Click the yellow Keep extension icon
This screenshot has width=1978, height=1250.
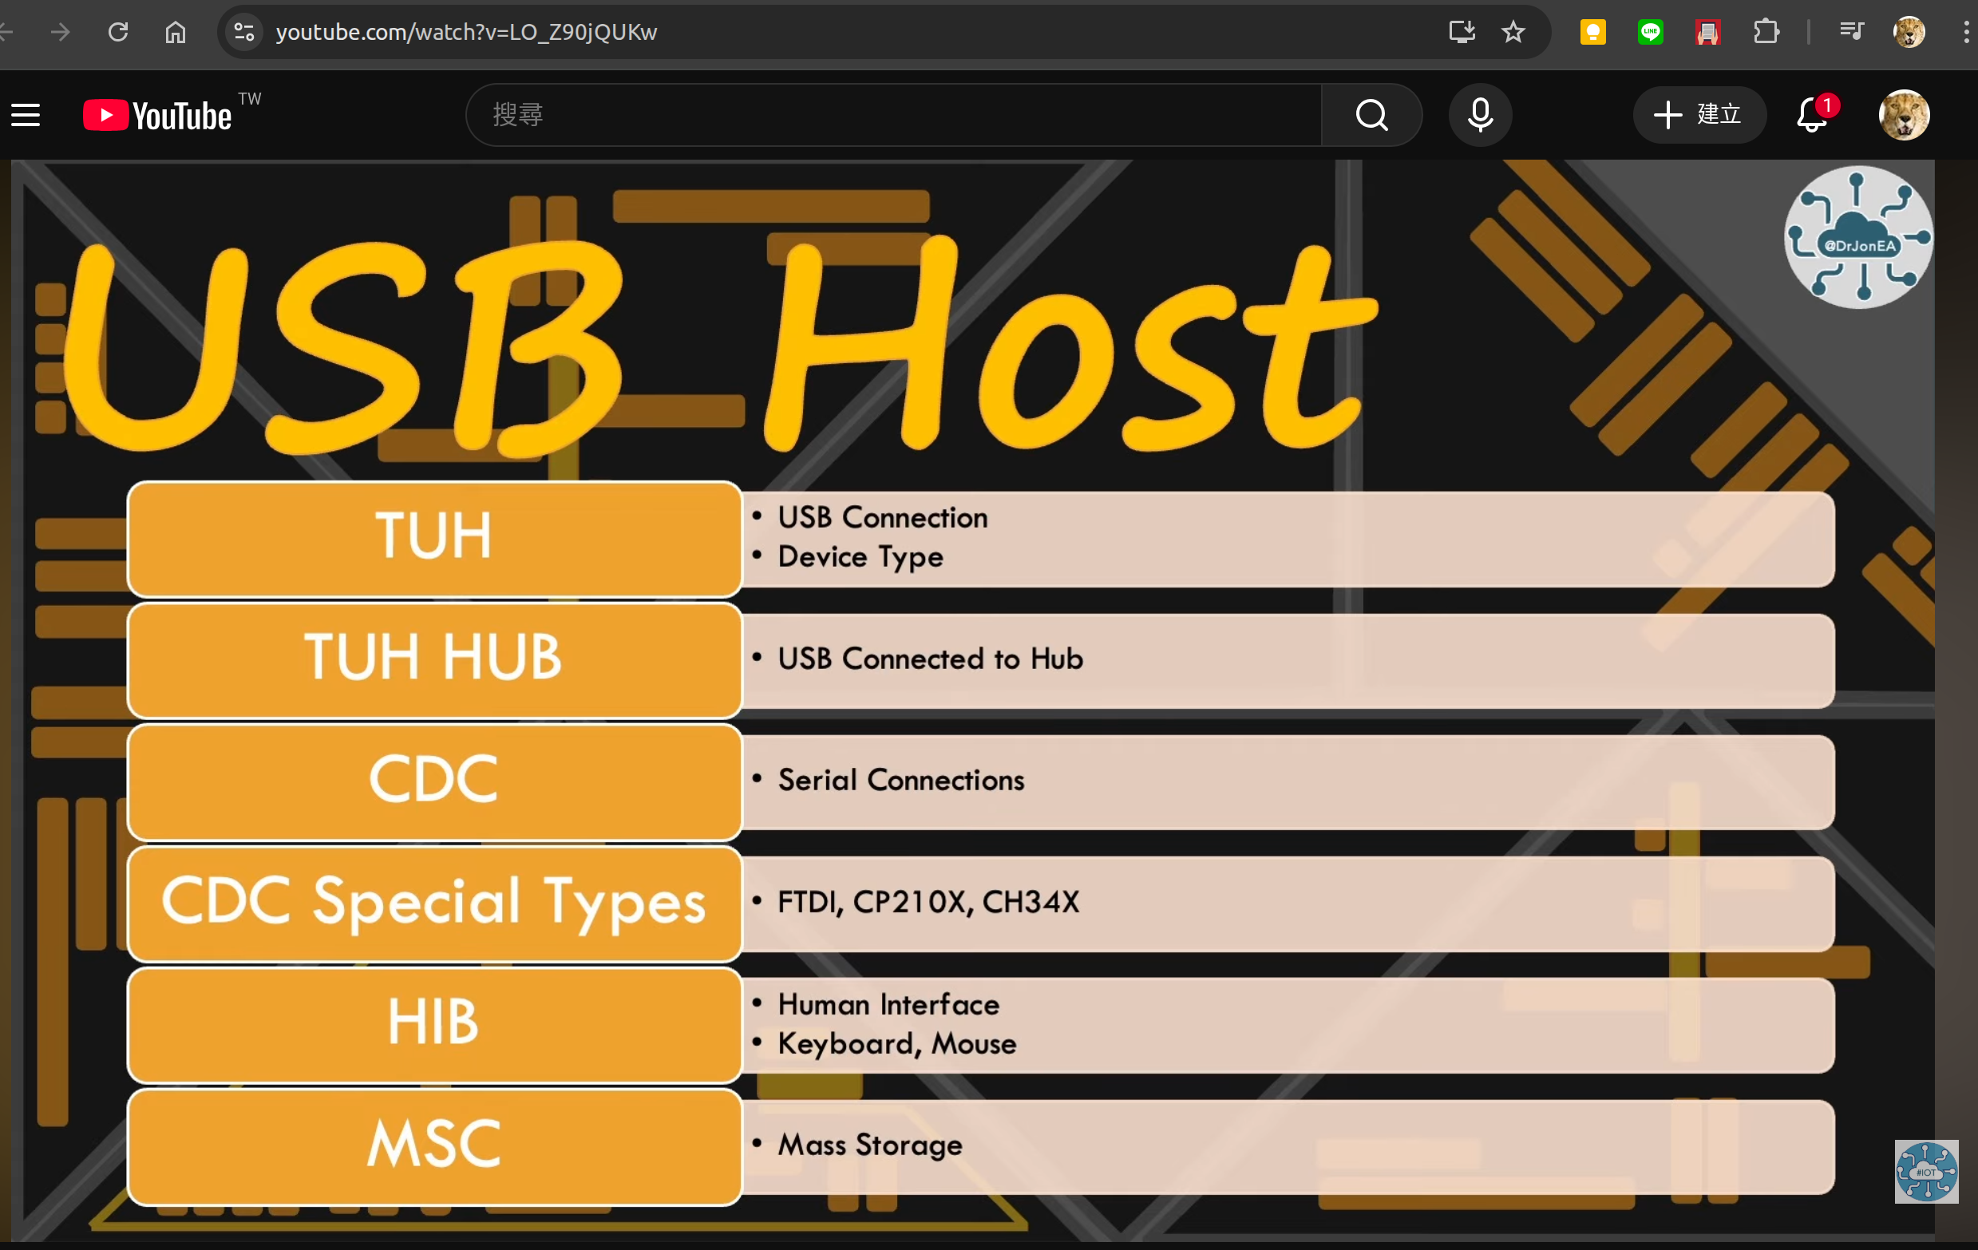1592,32
